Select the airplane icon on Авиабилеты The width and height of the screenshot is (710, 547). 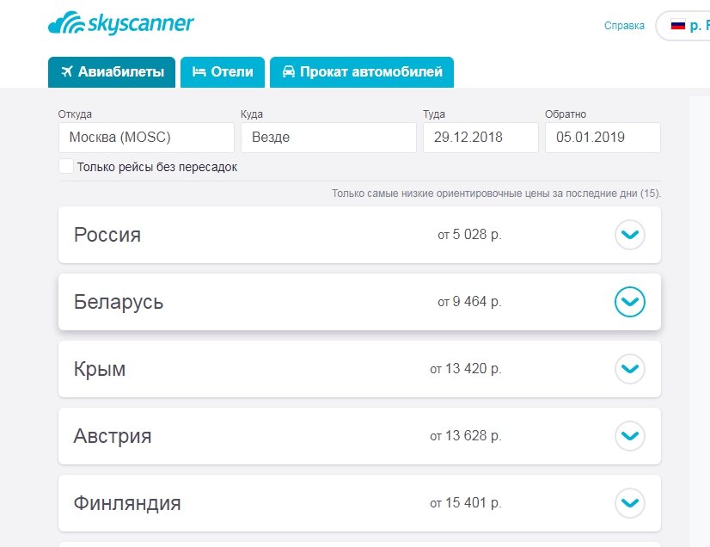tap(68, 72)
